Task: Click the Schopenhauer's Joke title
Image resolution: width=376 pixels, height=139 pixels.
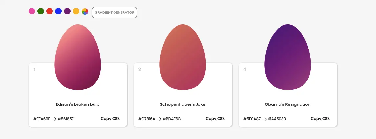Action: 183,104
